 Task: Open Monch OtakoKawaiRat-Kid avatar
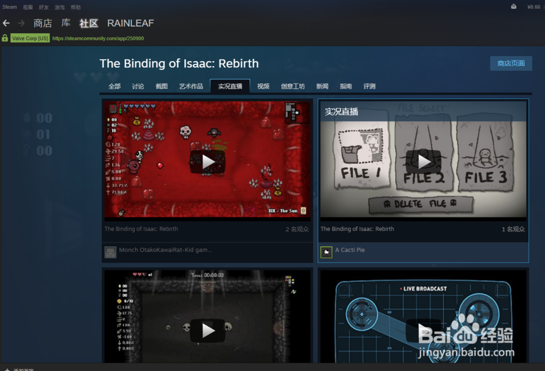point(111,252)
